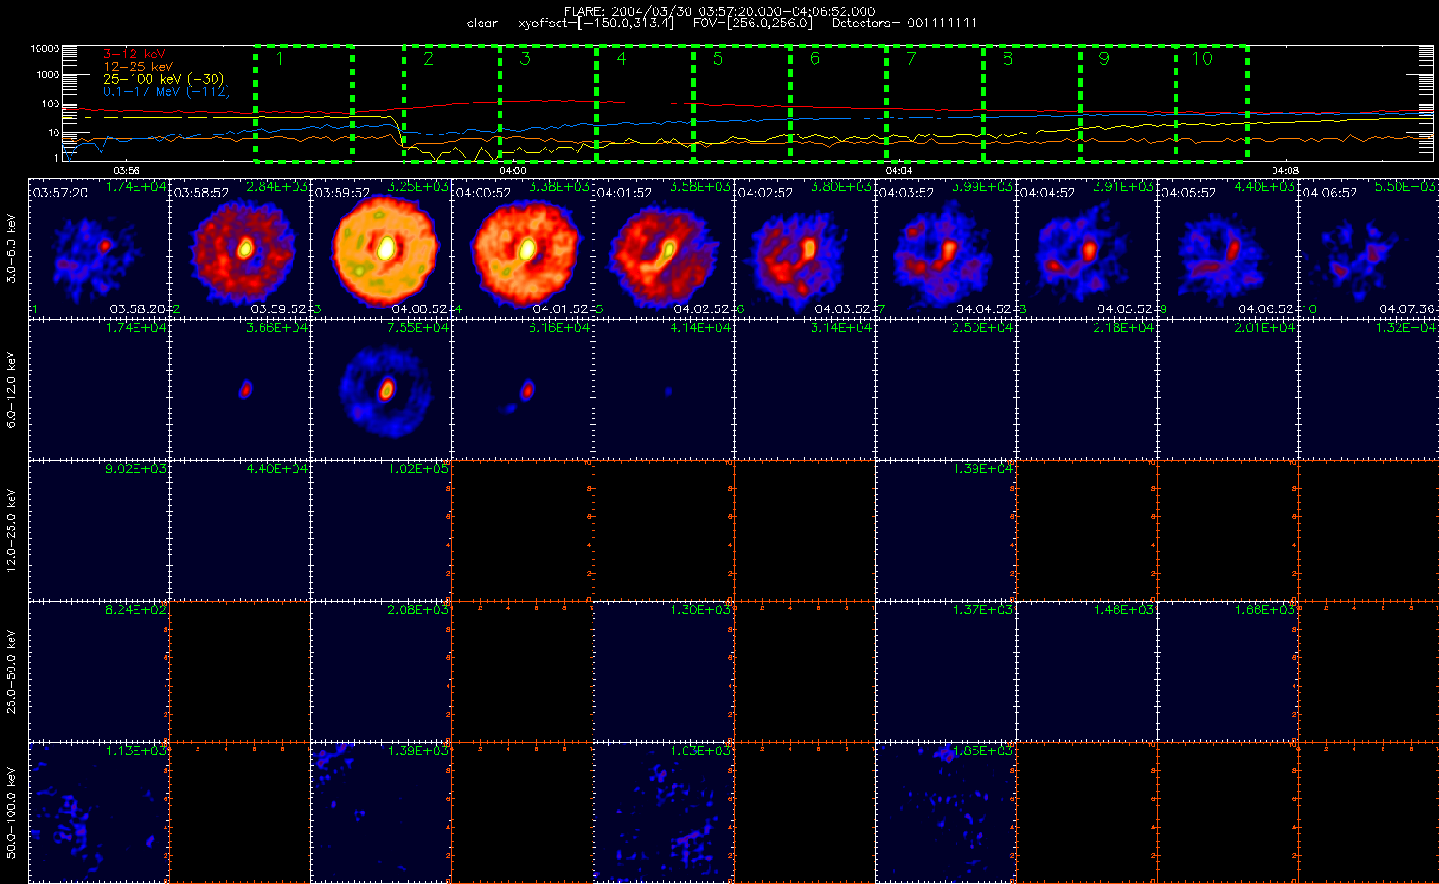Viewport: 1439px width, 884px height.
Task: Open the 3.0-6.0 keV image with peak 4.40E+03
Action: pos(1227,247)
